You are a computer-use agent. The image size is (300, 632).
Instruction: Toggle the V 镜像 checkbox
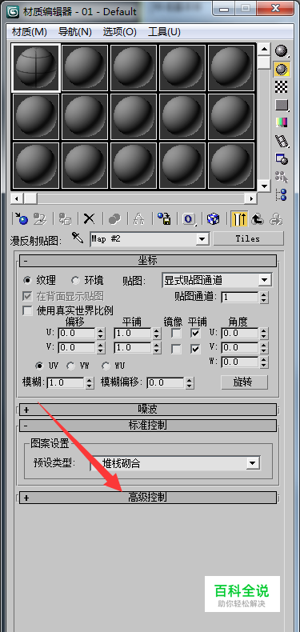coord(176,349)
